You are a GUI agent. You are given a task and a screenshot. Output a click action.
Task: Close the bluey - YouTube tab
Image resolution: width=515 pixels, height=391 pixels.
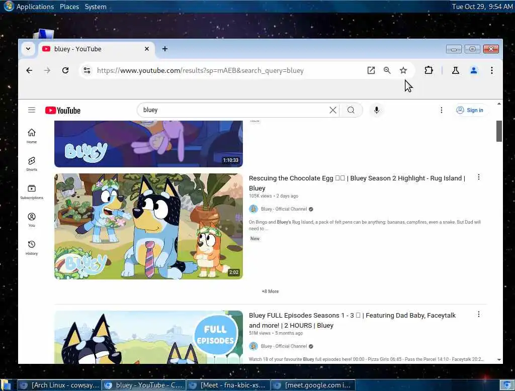[147, 49]
